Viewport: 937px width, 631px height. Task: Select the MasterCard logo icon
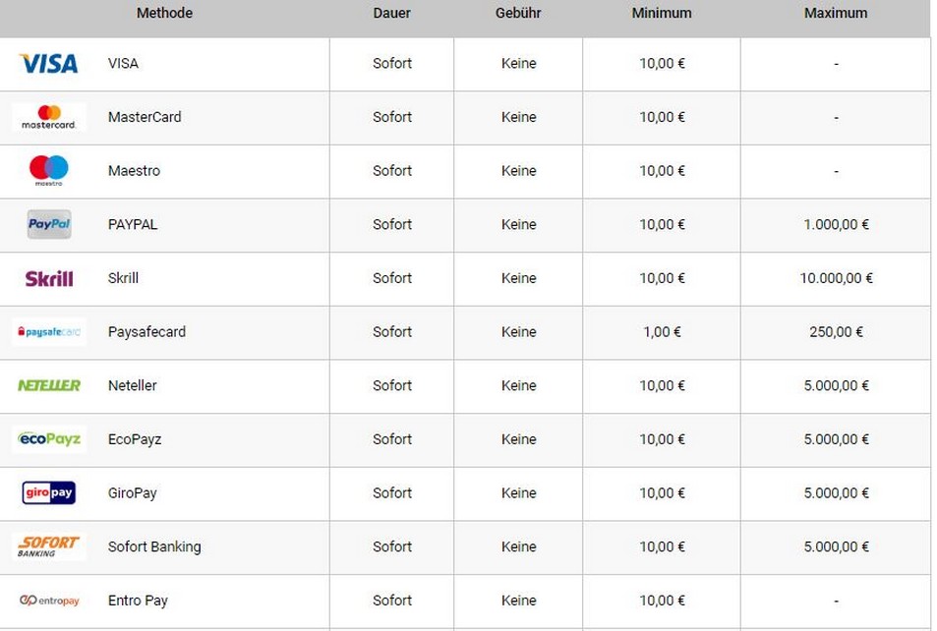[49, 117]
